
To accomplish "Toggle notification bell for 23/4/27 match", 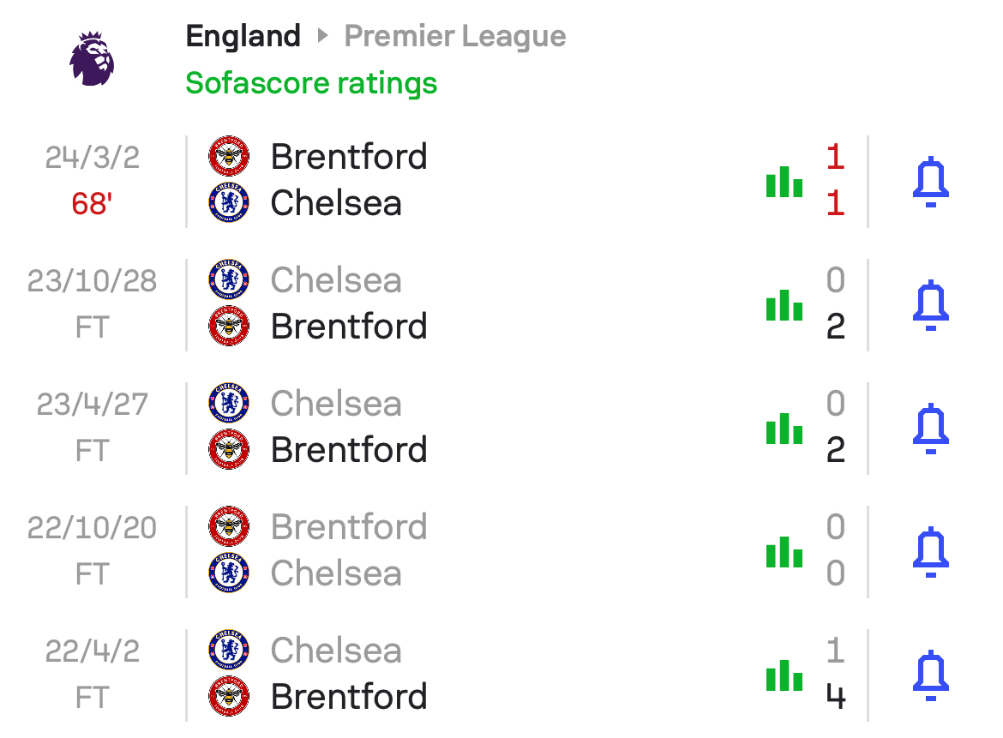I will [x=930, y=429].
